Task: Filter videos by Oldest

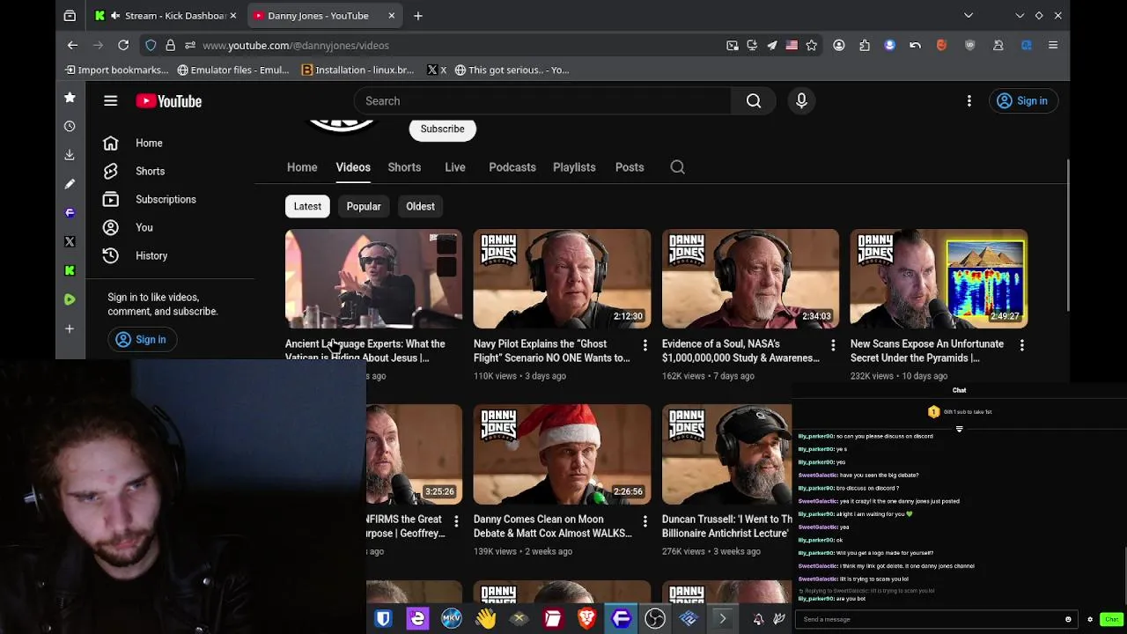Action: point(420,206)
